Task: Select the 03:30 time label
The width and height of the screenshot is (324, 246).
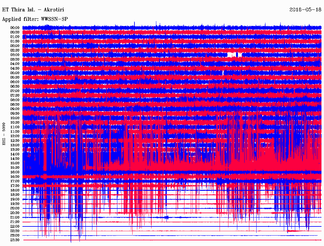Action: (15, 59)
